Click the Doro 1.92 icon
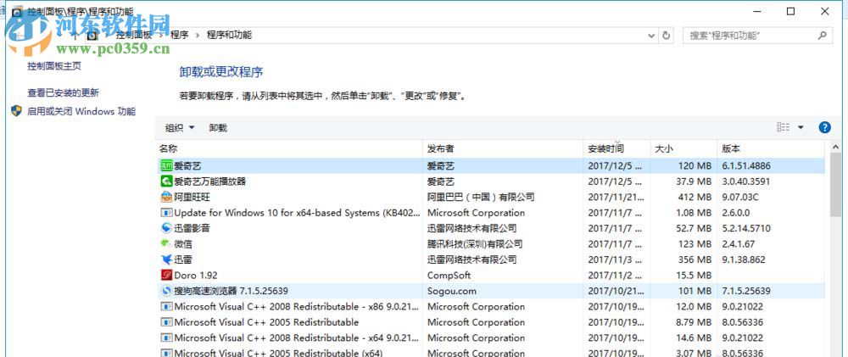 coord(166,276)
